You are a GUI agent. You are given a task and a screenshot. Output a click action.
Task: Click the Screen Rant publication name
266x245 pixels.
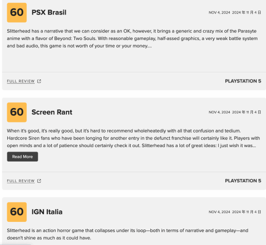click(52, 112)
